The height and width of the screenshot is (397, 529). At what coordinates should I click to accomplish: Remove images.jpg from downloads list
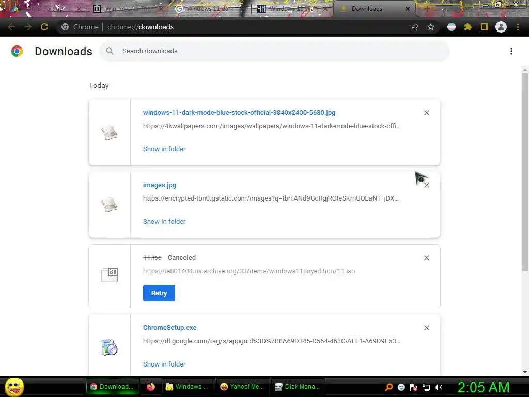coord(427,185)
